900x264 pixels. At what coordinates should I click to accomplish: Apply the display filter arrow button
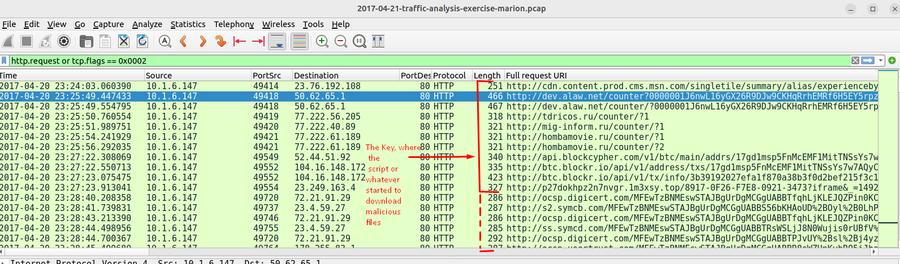[868, 60]
